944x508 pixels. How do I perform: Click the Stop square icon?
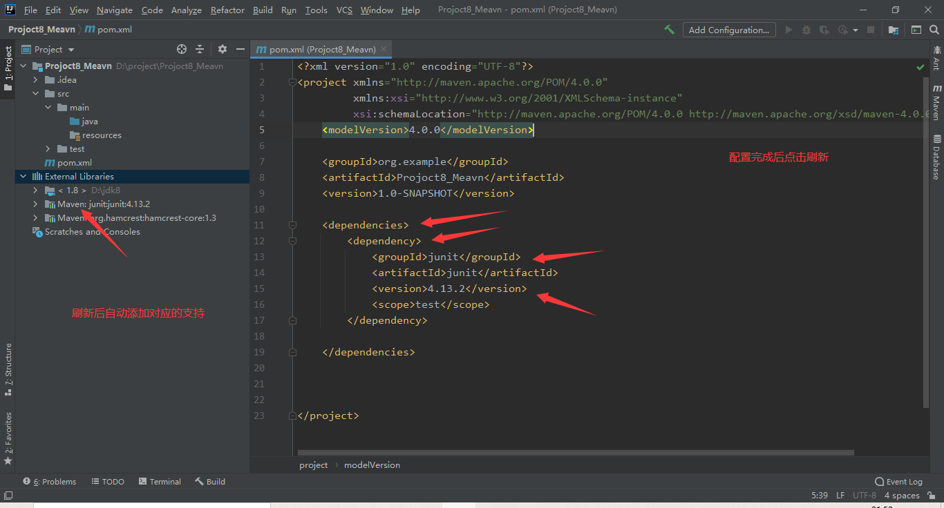(871, 30)
